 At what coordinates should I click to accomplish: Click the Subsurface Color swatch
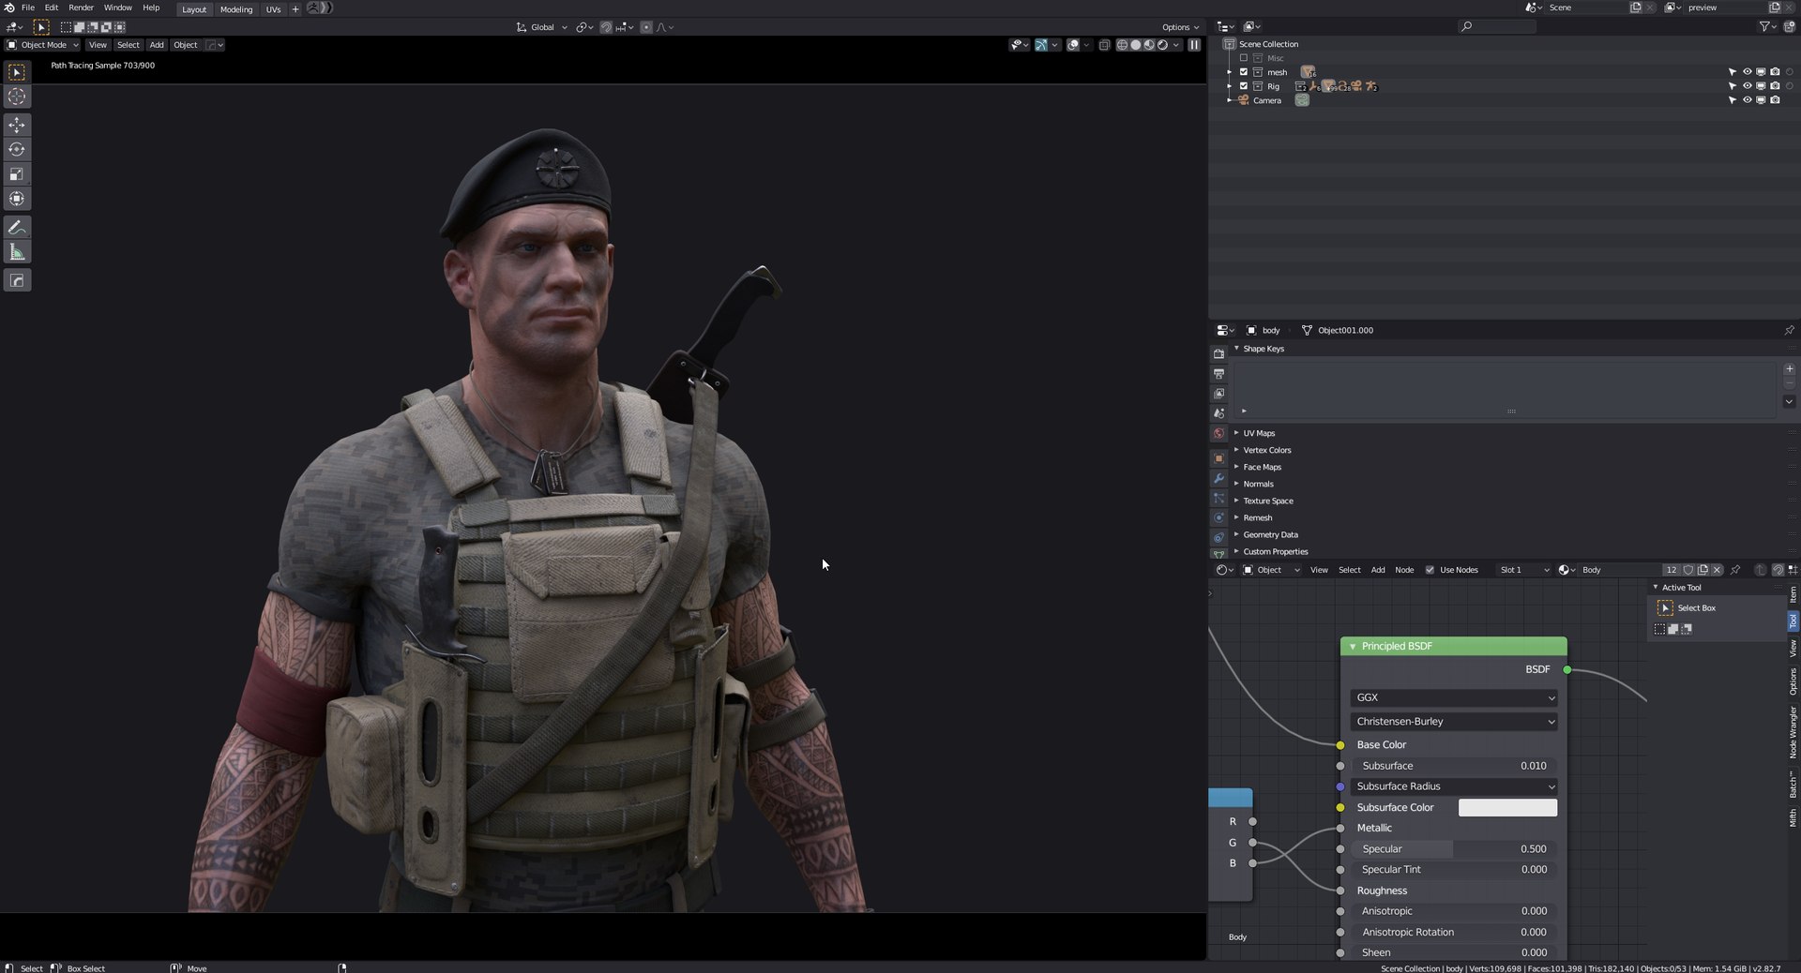coord(1507,808)
